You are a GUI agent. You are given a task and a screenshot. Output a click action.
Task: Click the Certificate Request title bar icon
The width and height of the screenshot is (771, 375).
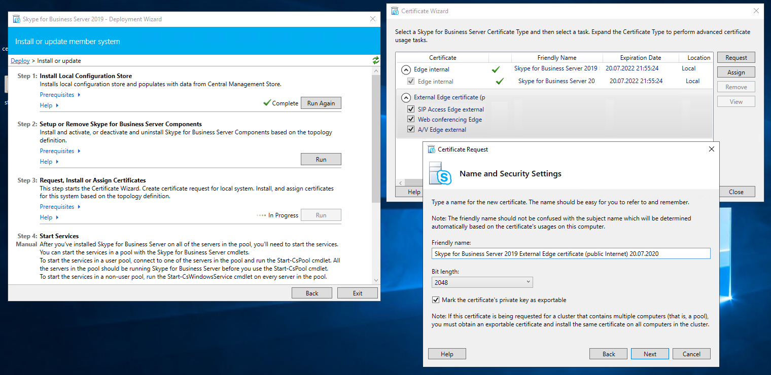tap(431, 149)
